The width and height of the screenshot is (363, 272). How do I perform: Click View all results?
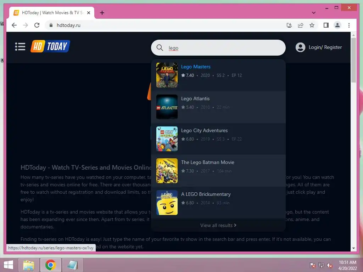coord(218,225)
